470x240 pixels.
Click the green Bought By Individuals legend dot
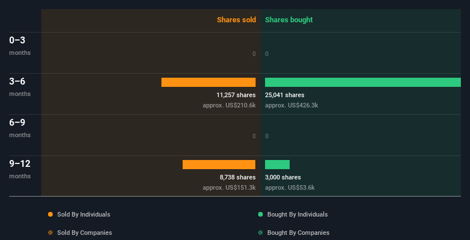pyautogui.click(x=260, y=214)
